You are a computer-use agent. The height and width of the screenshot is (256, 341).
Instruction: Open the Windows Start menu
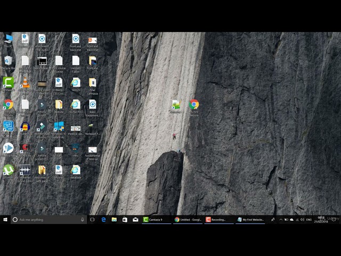(x=5, y=220)
